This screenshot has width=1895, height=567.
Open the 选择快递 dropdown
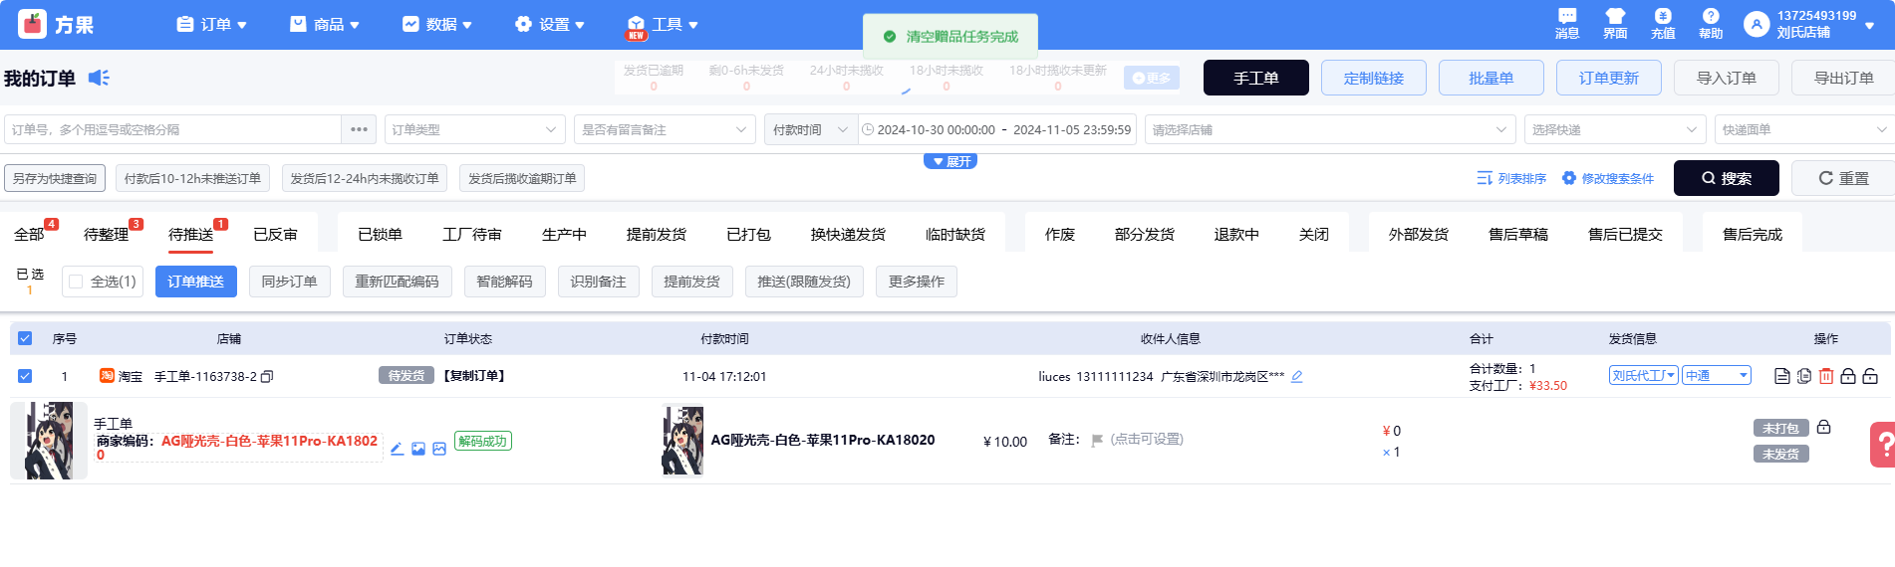tap(1614, 129)
